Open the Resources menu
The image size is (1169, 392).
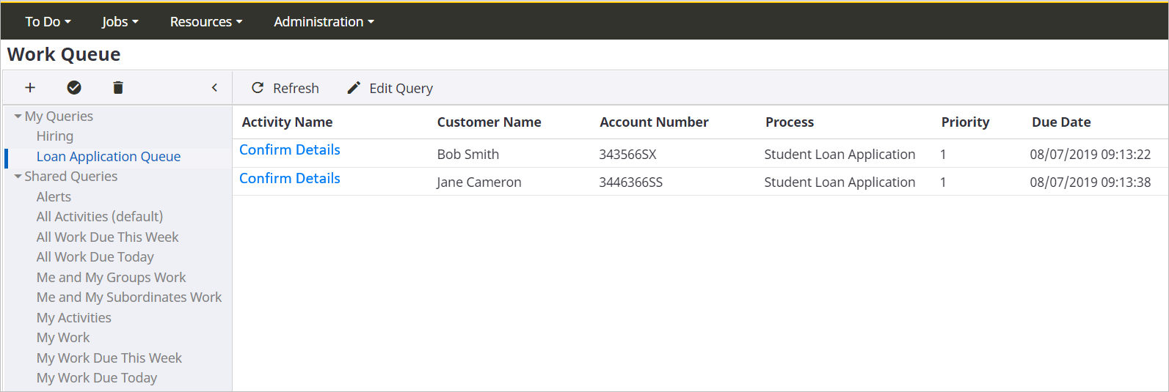[205, 22]
